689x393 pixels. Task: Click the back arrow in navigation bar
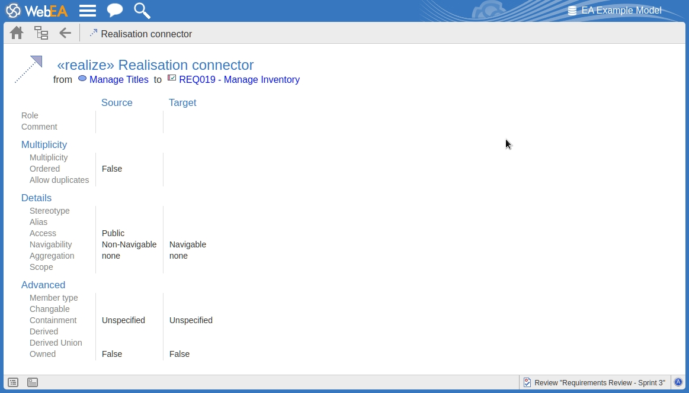65,33
